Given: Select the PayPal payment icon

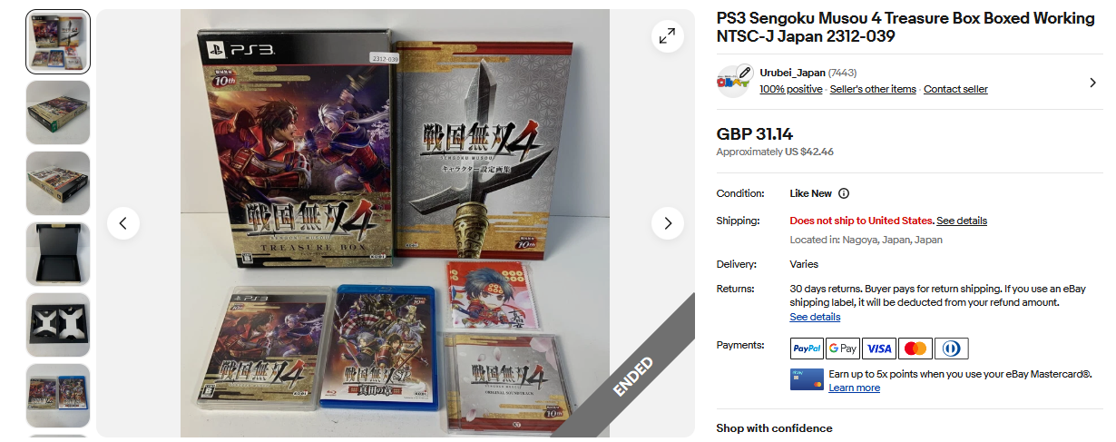Looking at the screenshot, I should click(807, 349).
